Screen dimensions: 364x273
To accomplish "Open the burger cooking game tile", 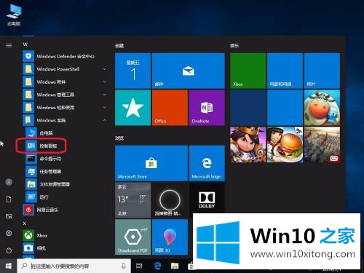I will point(285,145).
